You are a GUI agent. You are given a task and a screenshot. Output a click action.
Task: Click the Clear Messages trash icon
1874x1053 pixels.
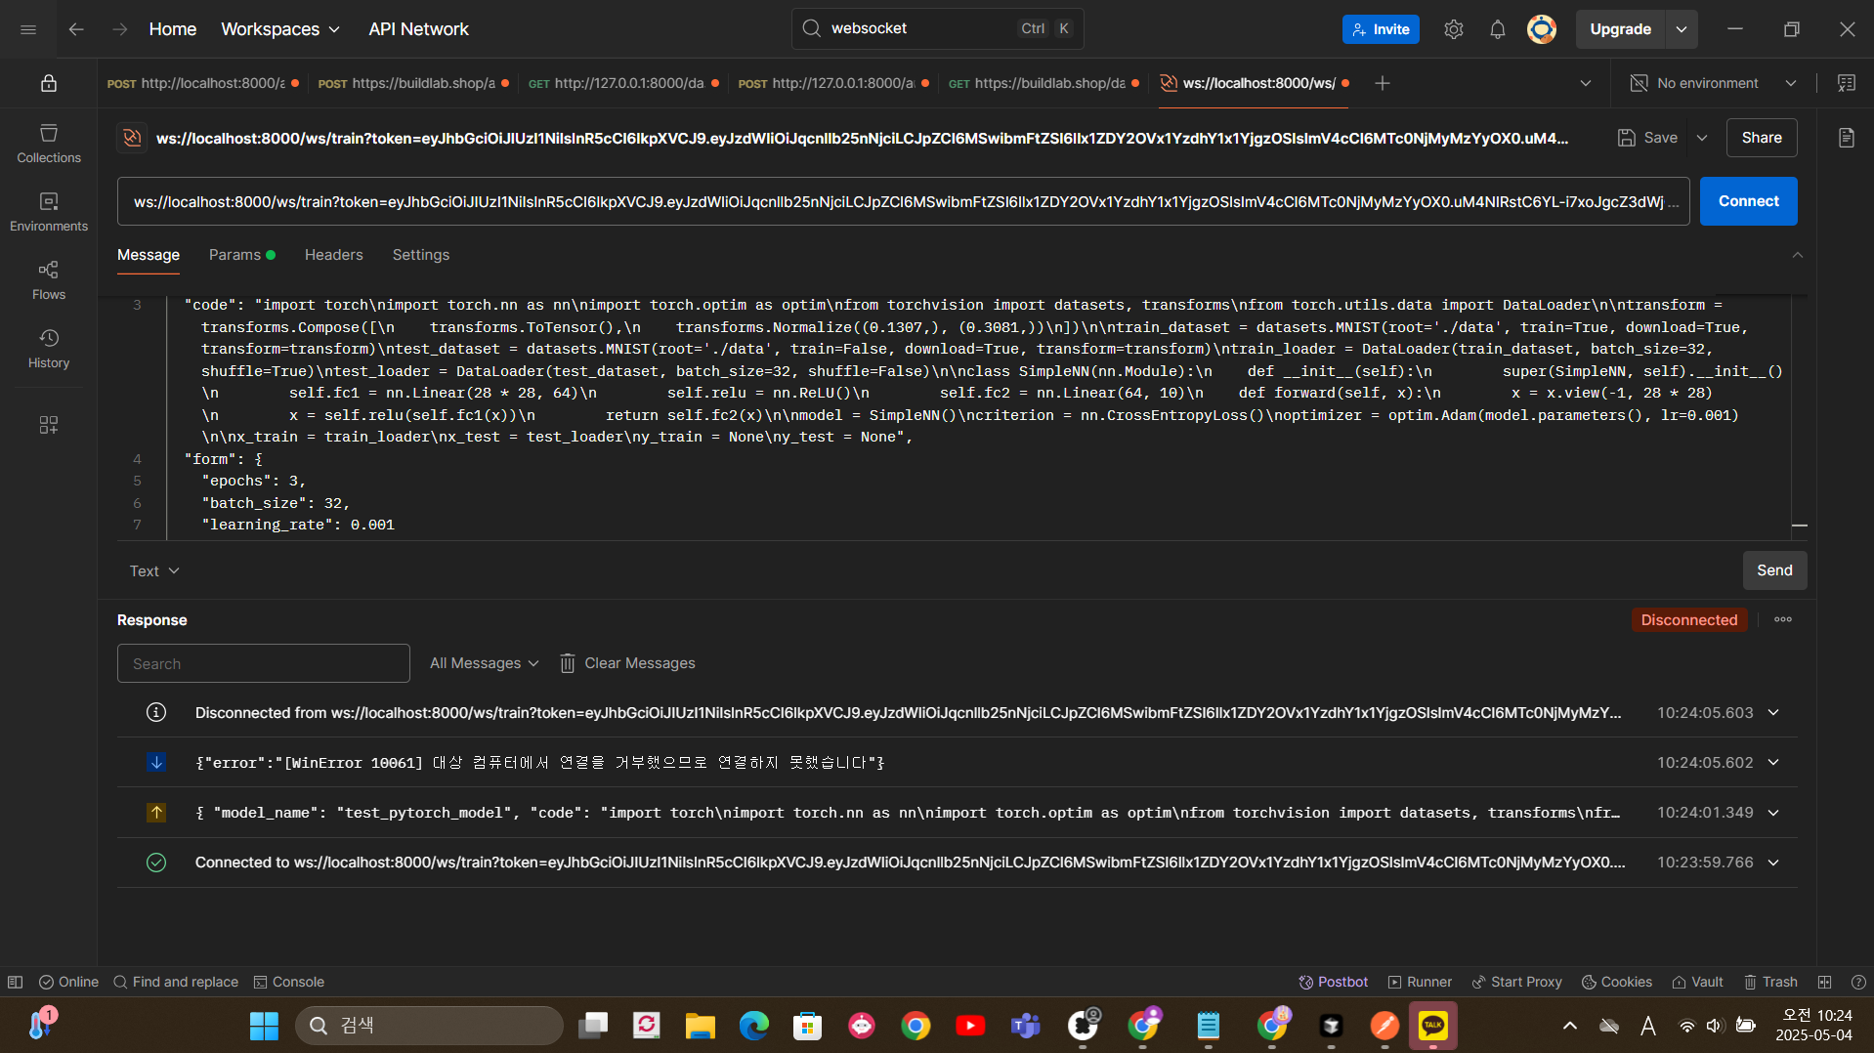pos(568,663)
